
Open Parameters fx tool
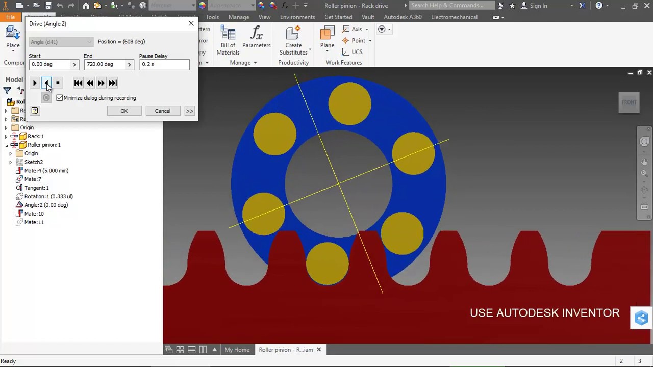point(256,38)
